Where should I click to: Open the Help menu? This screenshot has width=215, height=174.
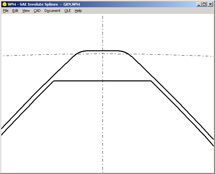tap(78, 11)
